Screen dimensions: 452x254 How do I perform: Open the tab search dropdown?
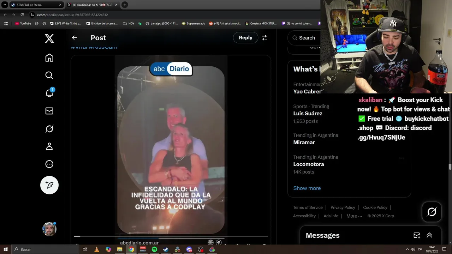point(5,5)
